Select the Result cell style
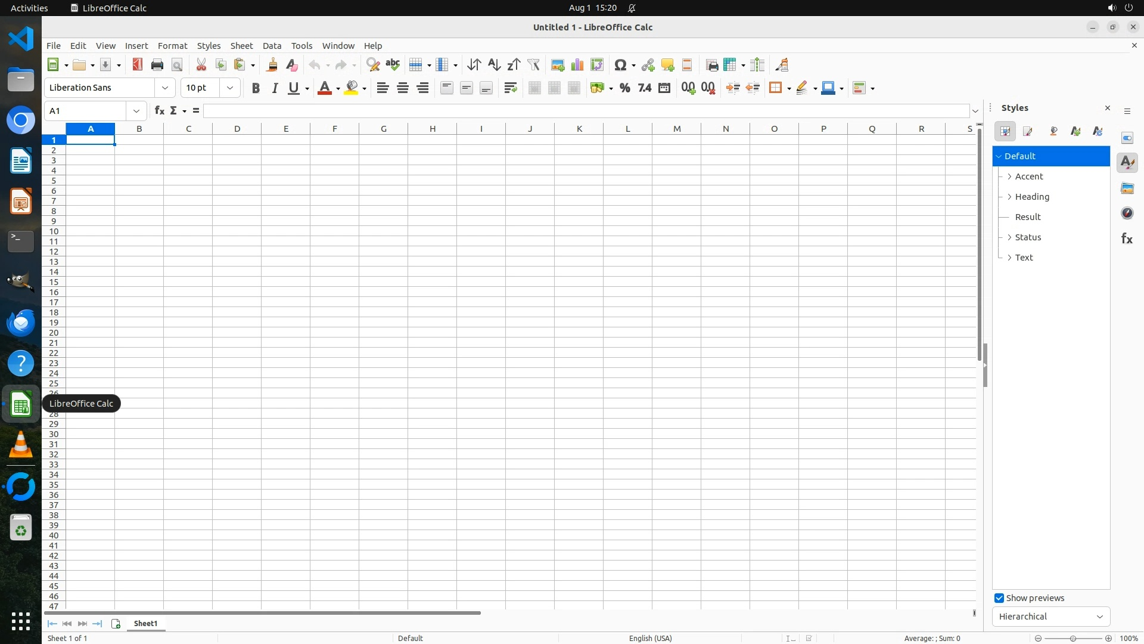This screenshot has height=644, width=1144. coord(1028,217)
